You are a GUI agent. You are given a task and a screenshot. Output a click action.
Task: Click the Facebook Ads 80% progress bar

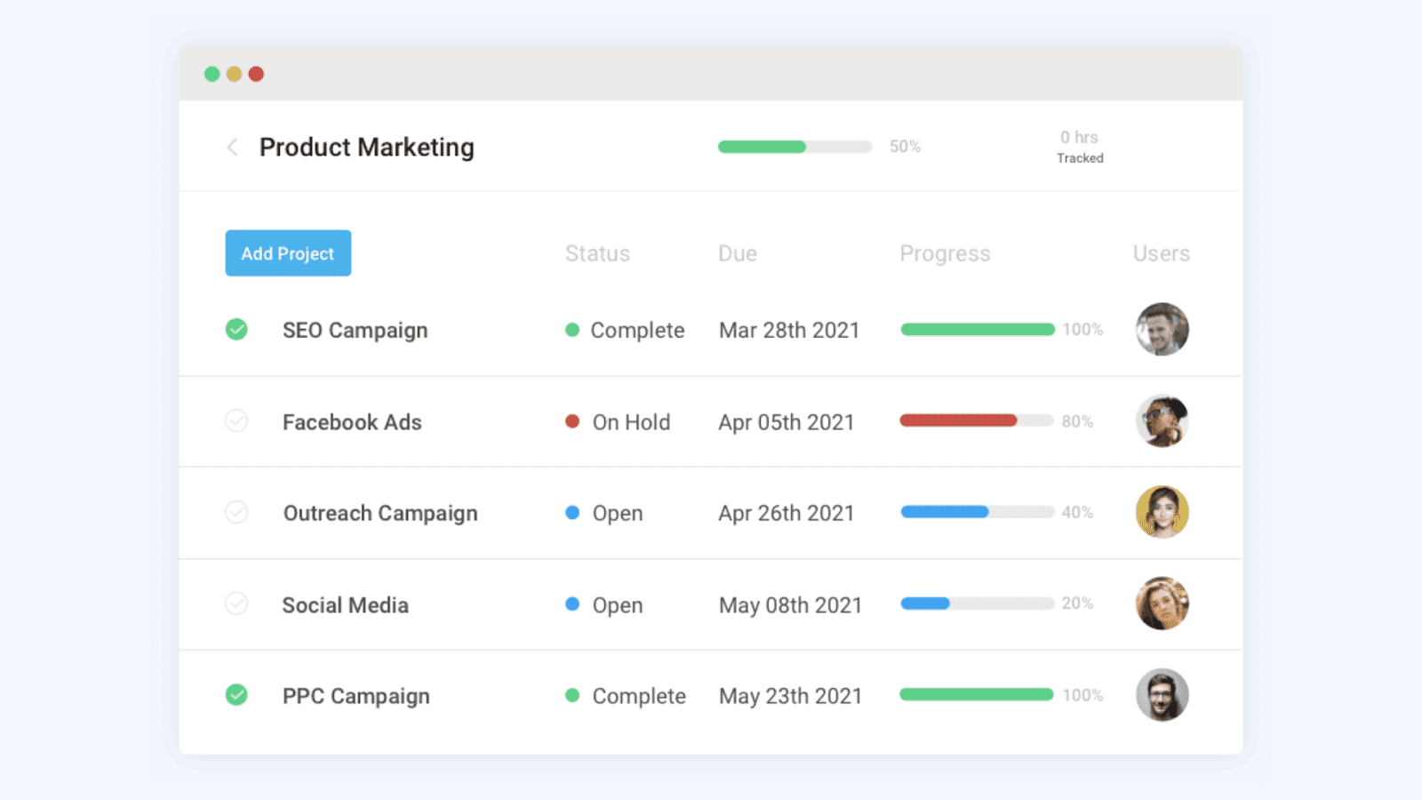[978, 420]
